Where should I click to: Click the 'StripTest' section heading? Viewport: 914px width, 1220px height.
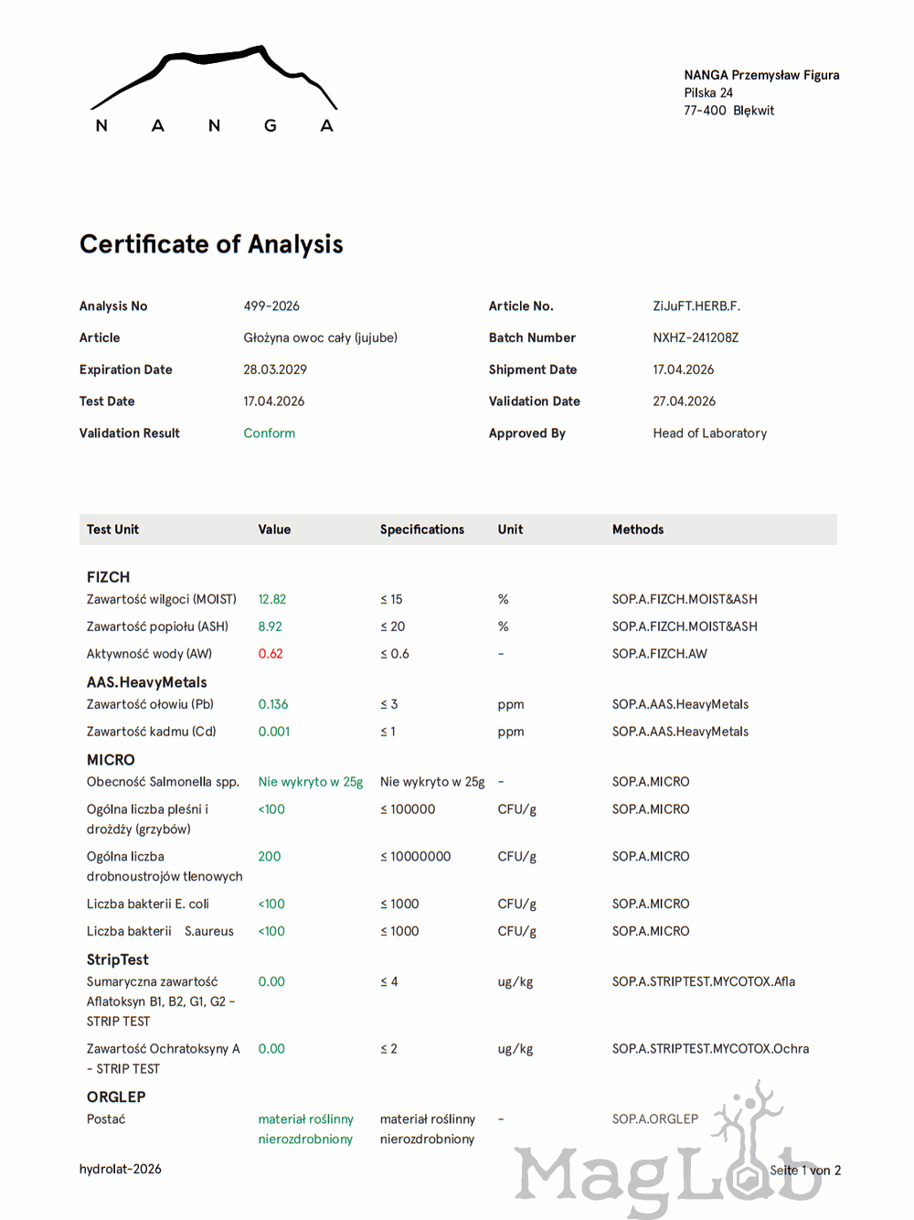point(117,959)
